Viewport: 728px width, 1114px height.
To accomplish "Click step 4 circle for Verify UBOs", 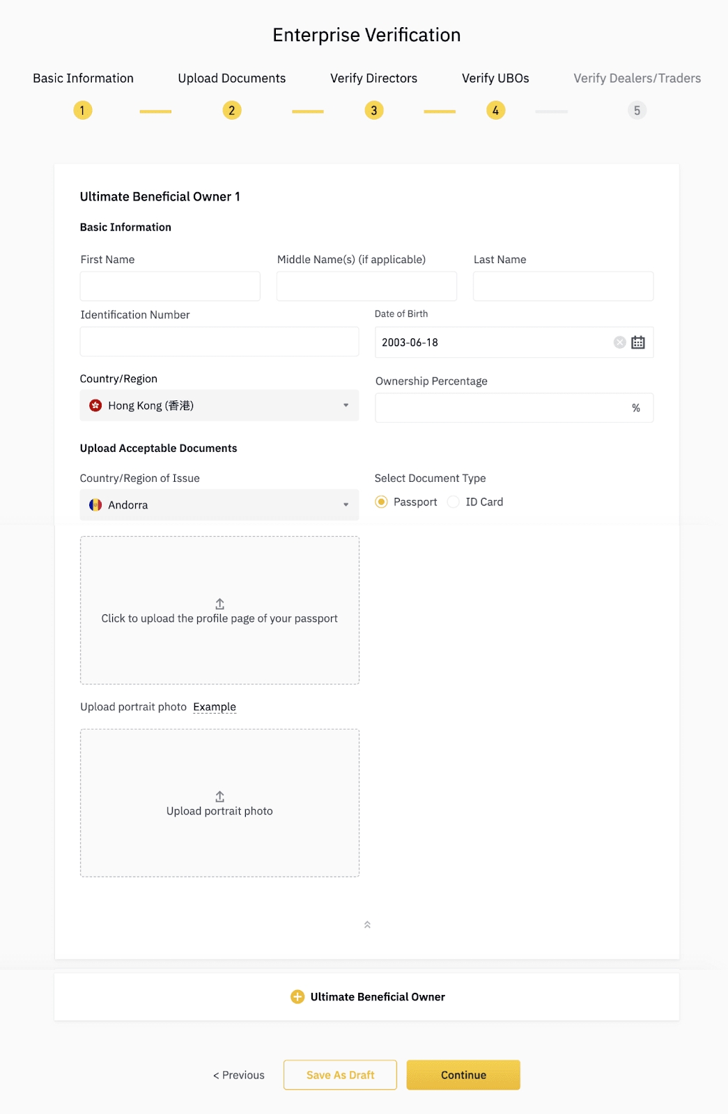I will click(x=495, y=111).
